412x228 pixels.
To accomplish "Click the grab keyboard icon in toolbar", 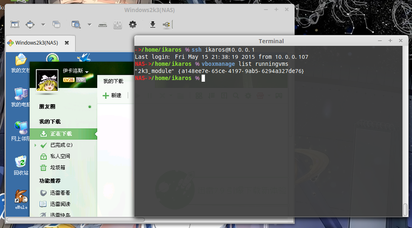I will pyautogui.click(x=102, y=25).
